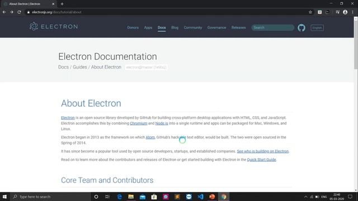358x201 pixels.
Task: Click the battery status tray icon
Action: tap(317, 197)
